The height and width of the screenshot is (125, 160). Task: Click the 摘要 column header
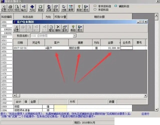click(80, 43)
